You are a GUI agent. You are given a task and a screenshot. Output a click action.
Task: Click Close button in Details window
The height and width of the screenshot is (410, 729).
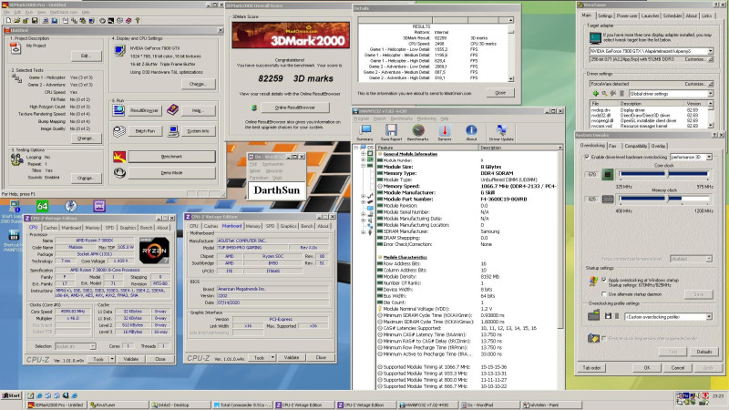click(500, 93)
